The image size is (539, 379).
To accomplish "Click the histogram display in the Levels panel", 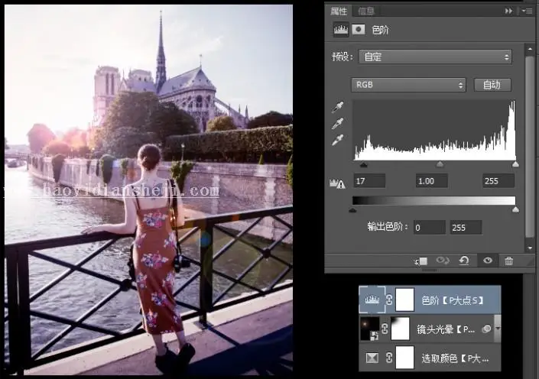I will point(434,130).
